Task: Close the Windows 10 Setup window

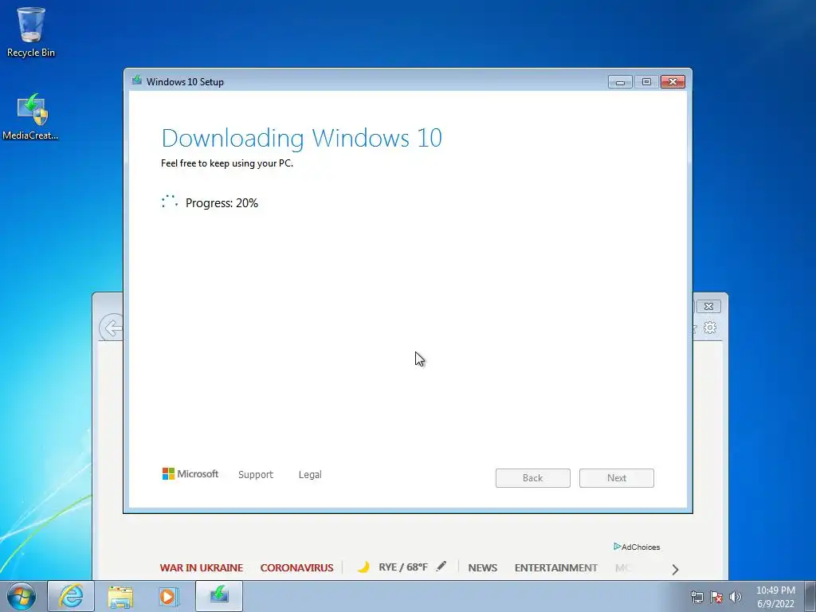Action: [x=673, y=82]
